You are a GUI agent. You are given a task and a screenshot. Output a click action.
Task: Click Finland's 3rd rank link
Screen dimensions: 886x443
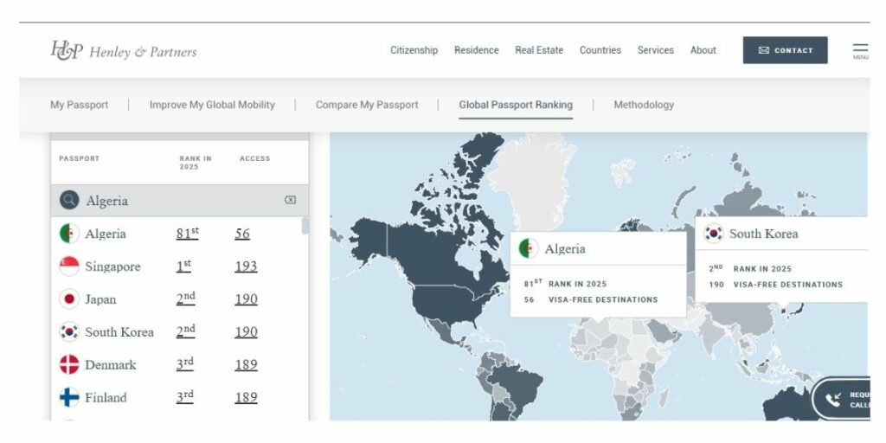[x=185, y=396]
